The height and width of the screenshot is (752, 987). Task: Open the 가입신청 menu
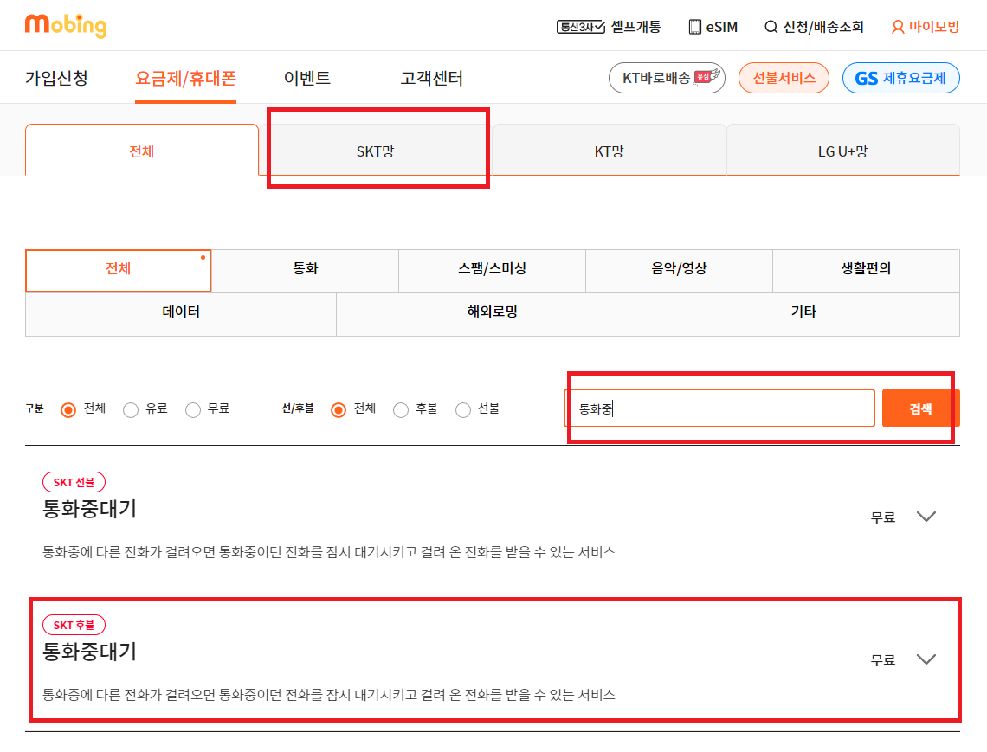[56, 78]
